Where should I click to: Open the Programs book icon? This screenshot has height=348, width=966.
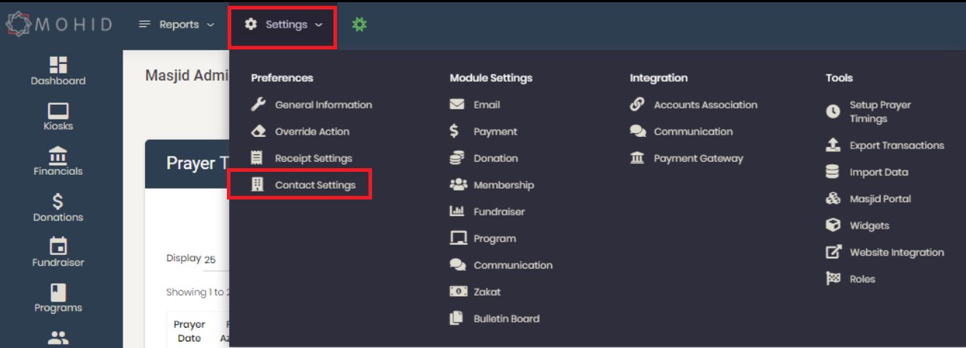(x=58, y=292)
